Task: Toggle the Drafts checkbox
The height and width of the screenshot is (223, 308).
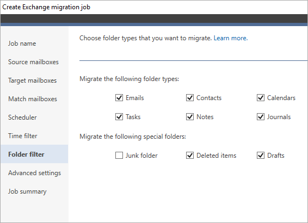Action: point(261,156)
